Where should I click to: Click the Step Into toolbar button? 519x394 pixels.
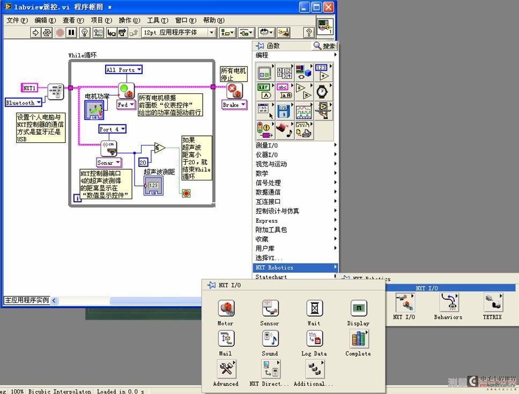click(112, 32)
